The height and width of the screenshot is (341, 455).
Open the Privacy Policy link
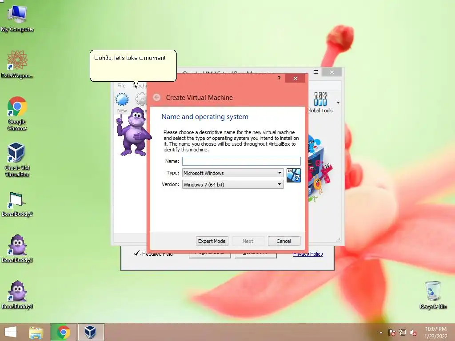pos(308,254)
